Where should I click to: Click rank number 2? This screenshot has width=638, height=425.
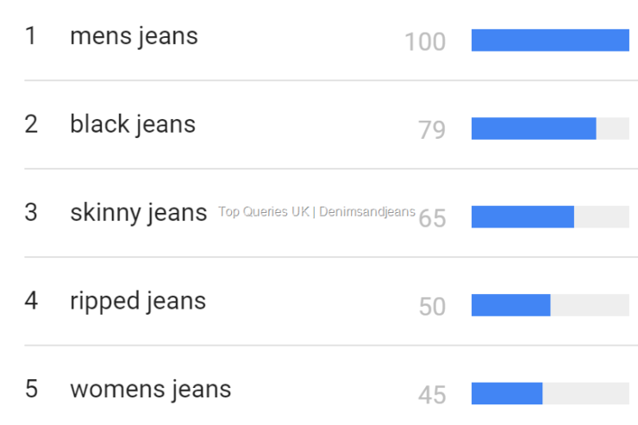click(x=31, y=125)
